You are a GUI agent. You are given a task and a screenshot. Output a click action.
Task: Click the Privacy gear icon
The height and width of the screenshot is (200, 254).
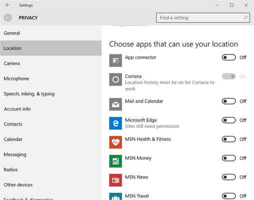click(x=8, y=17)
